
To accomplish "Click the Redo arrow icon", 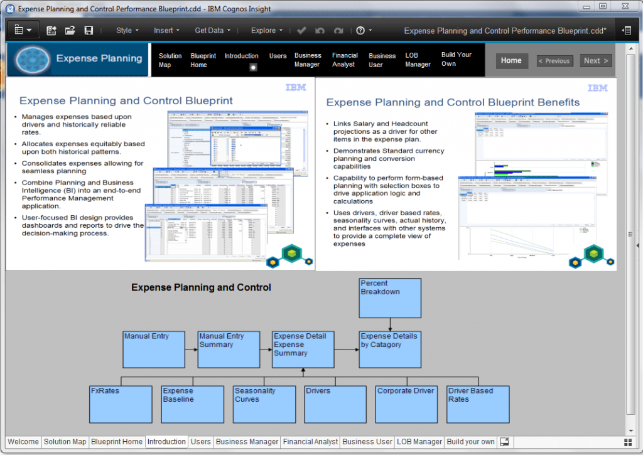I will coord(338,30).
